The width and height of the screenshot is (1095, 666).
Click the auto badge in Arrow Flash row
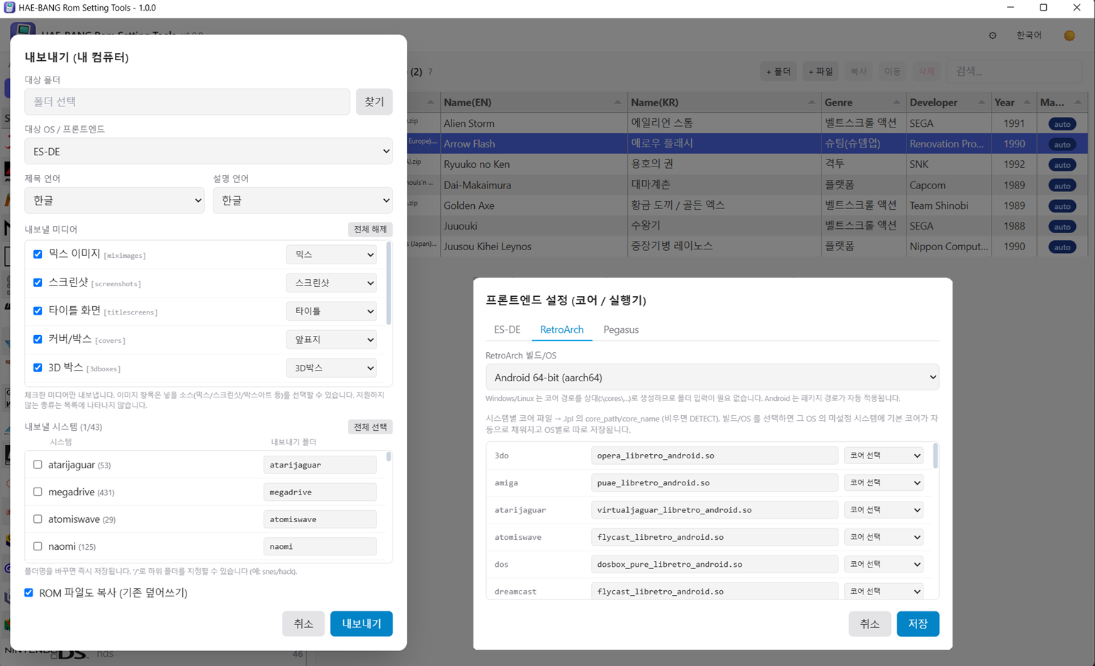coord(1062,145)
